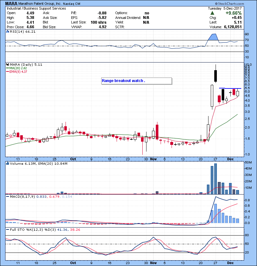This screenshot has height=266, width=257.
Task: Click the MACD histogram value 0.154
Action: 67,197
